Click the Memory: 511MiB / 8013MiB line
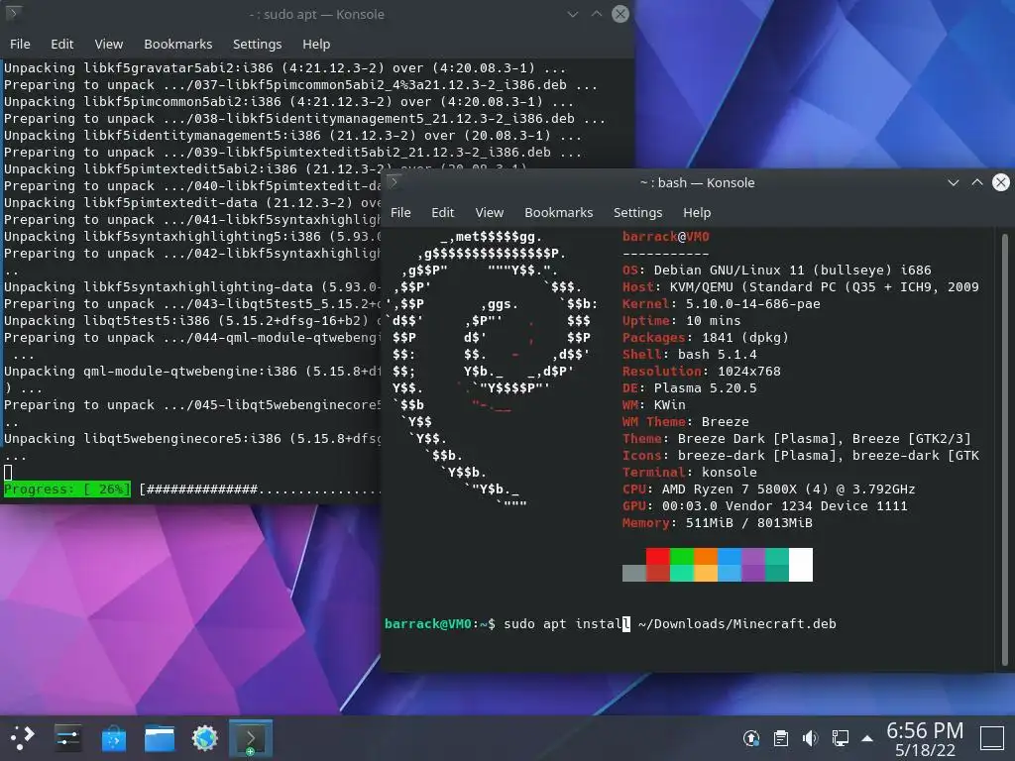The width and height of the screenshot is (1015, 761). (718, 523)
